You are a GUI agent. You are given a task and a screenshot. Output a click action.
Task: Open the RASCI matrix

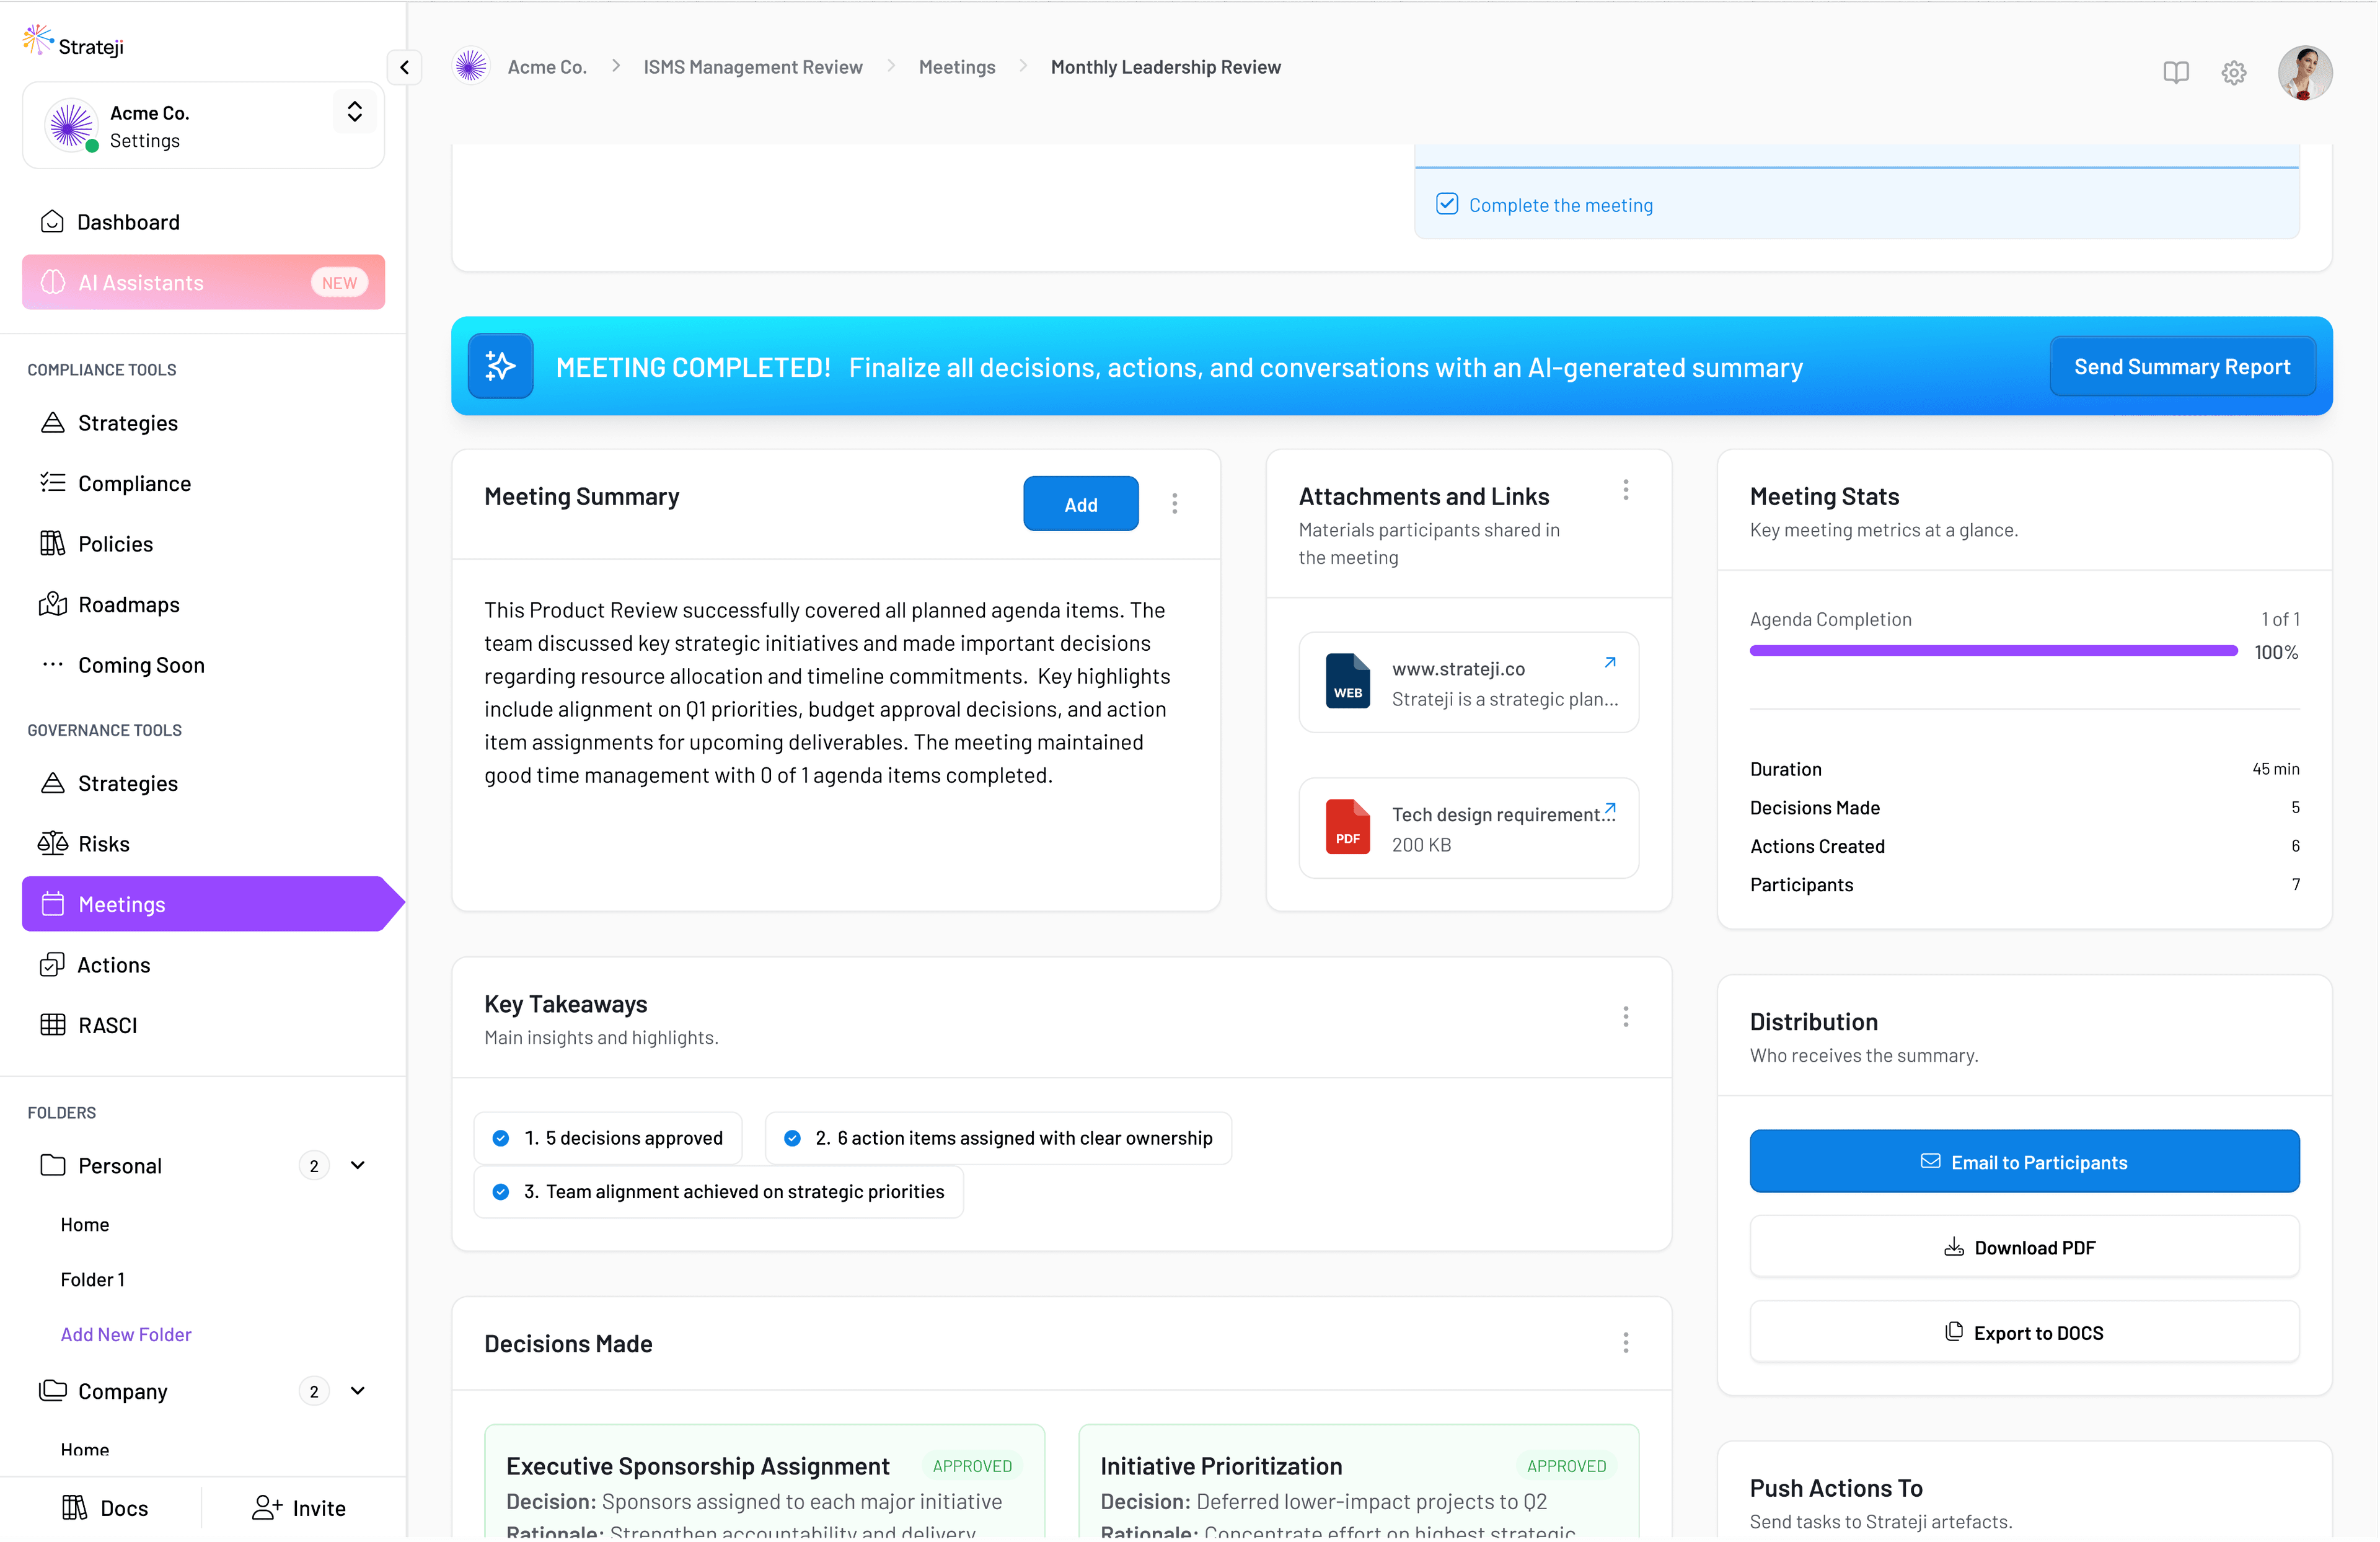pos(108,1025)
